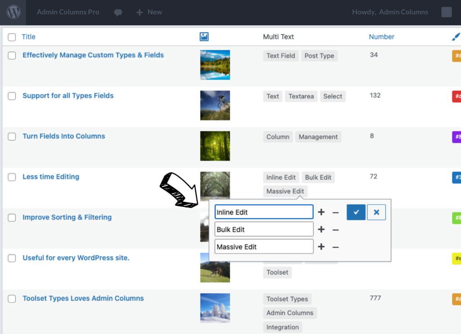461x334 pixels.
Task: Focus the Bulk Edit text field
Action: (x=264, y=229)
